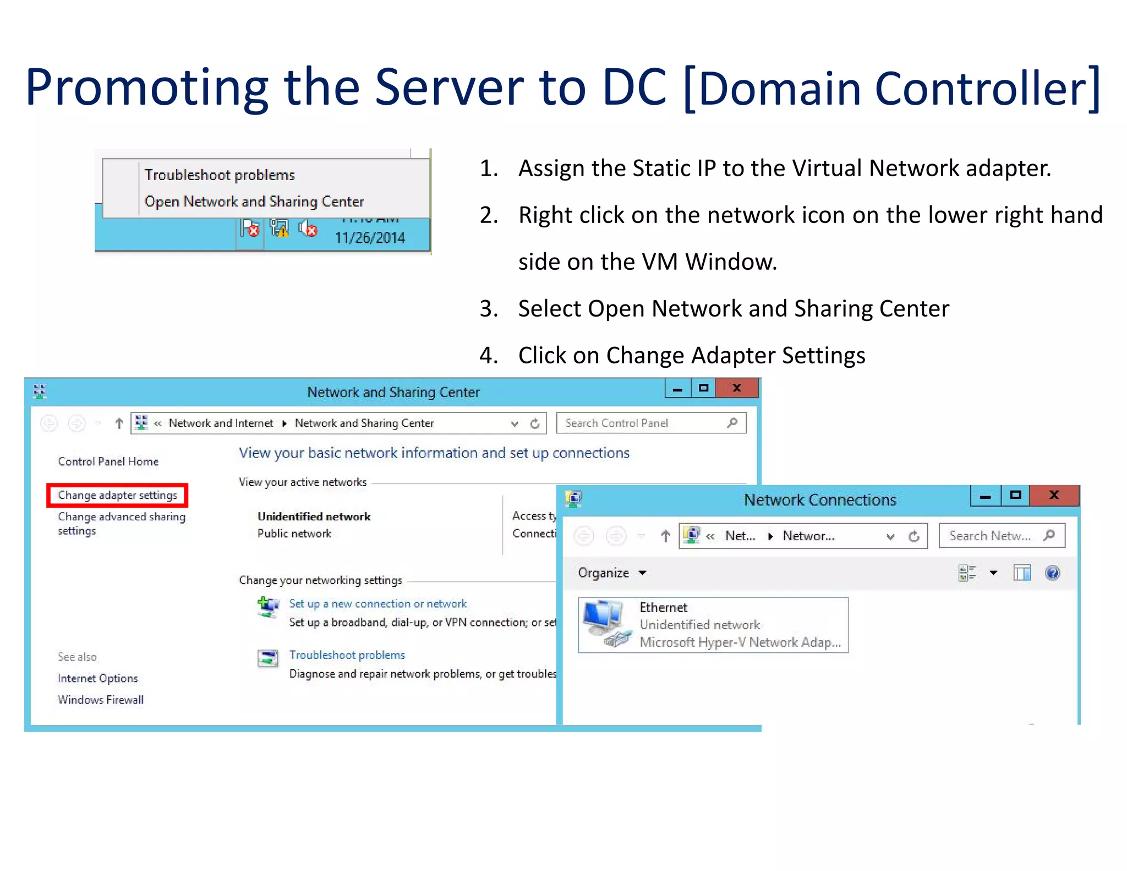
Task: Click change your view icon
Action: (x=967, y=573)
